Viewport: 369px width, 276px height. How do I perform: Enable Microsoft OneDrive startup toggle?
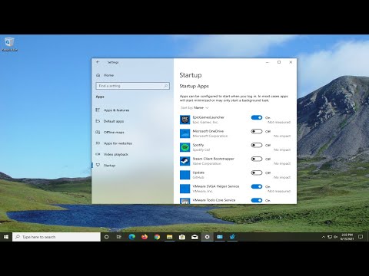(x=257, y=131)
